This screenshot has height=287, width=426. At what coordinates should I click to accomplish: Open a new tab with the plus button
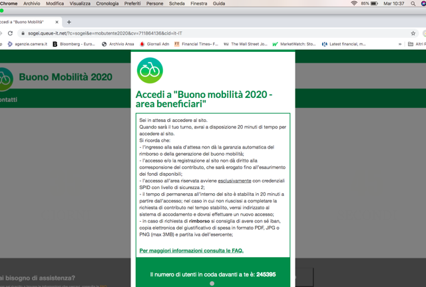(69, 22)
